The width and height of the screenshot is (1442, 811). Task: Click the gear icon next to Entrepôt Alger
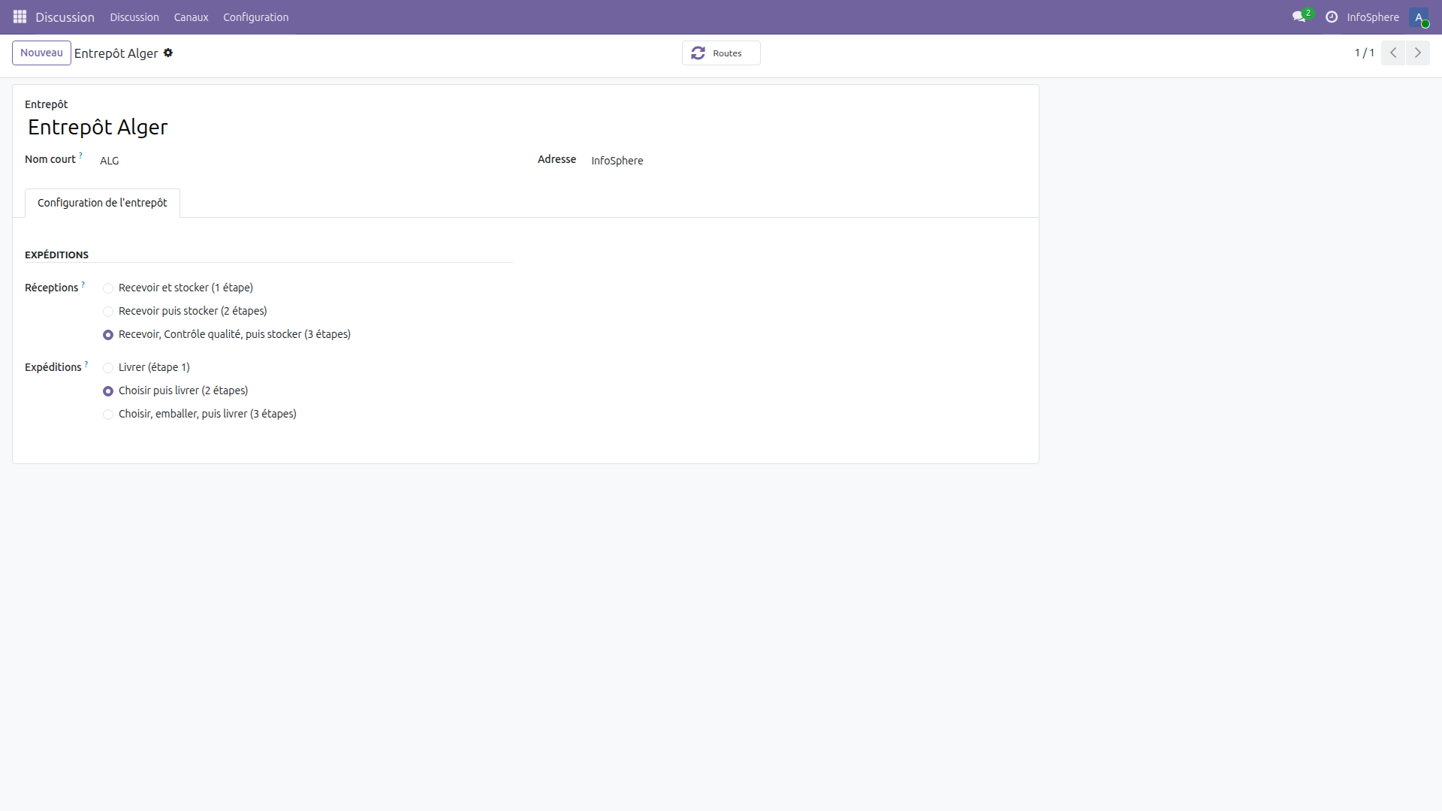pos(168,53)
